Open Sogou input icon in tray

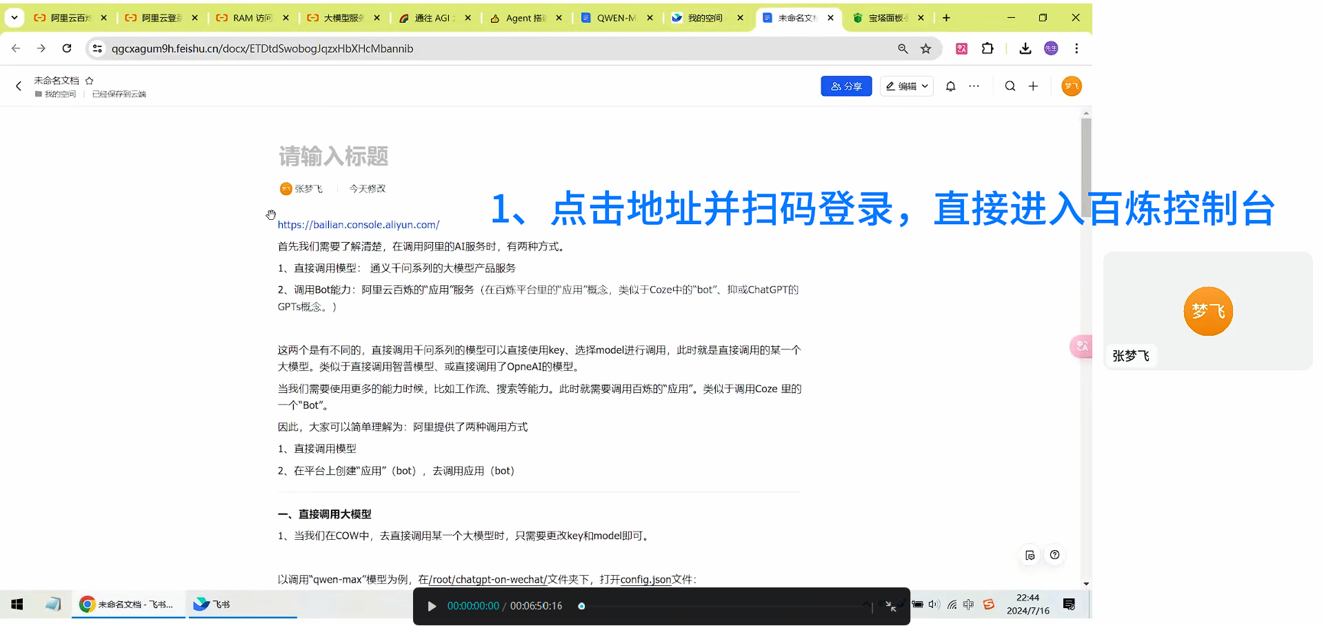pos(988,605)
